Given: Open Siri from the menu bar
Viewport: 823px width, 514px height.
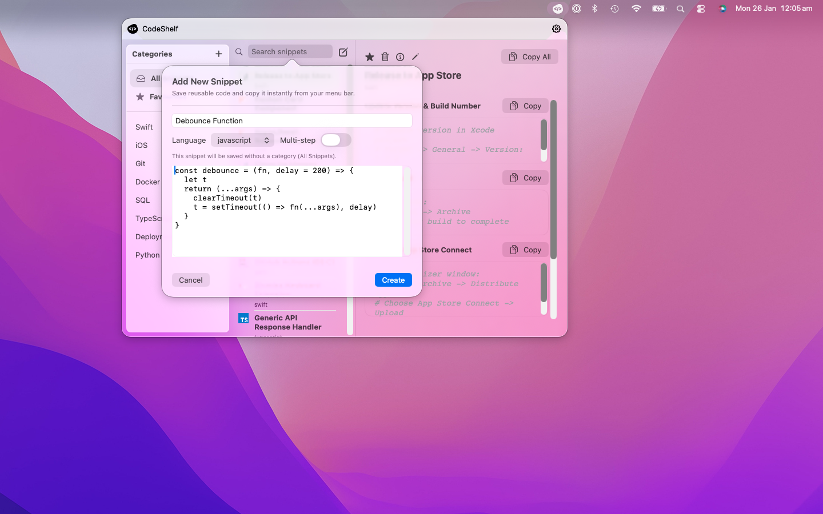Looking at the screenshot, I should tap(722, 8).
